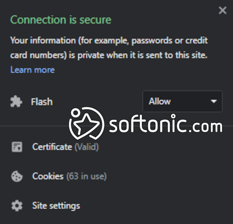Click the Cookies cookie icon
Image resolution: width=233 pixels, height=224 pixels.
(x=16, y=176)
